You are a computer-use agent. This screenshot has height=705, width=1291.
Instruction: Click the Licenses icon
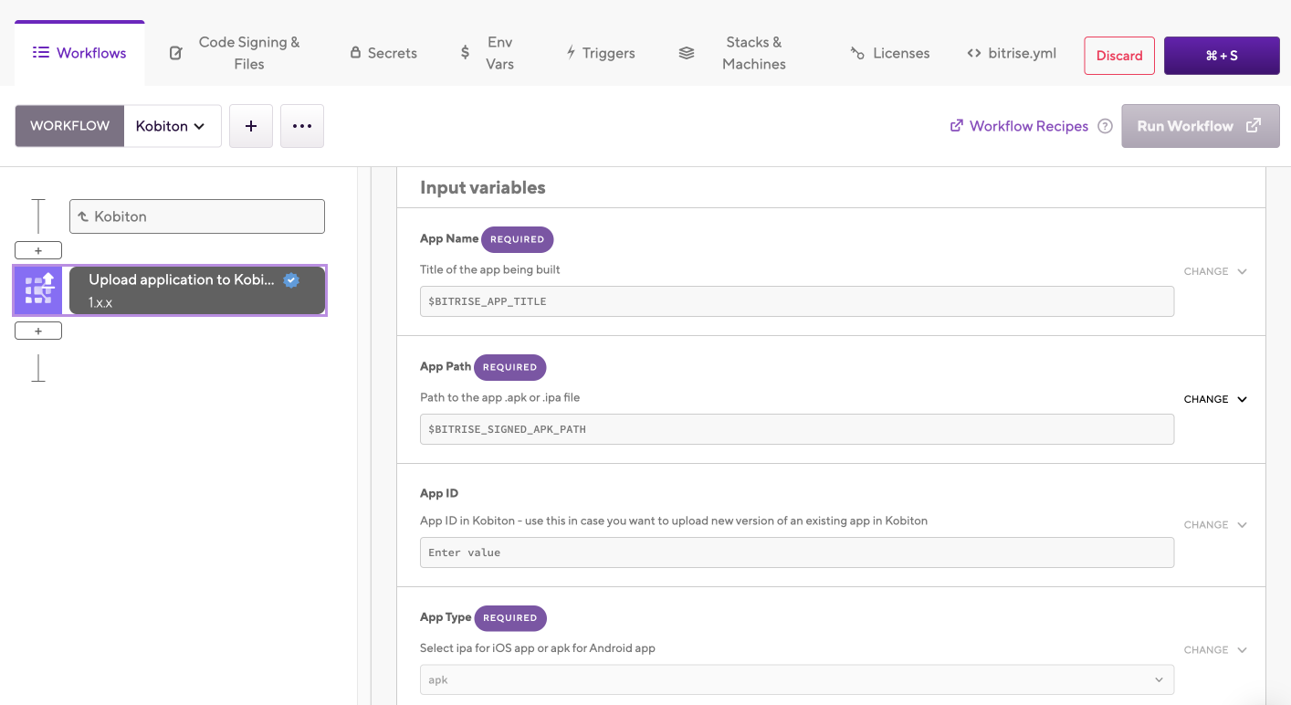click(857, 53)
